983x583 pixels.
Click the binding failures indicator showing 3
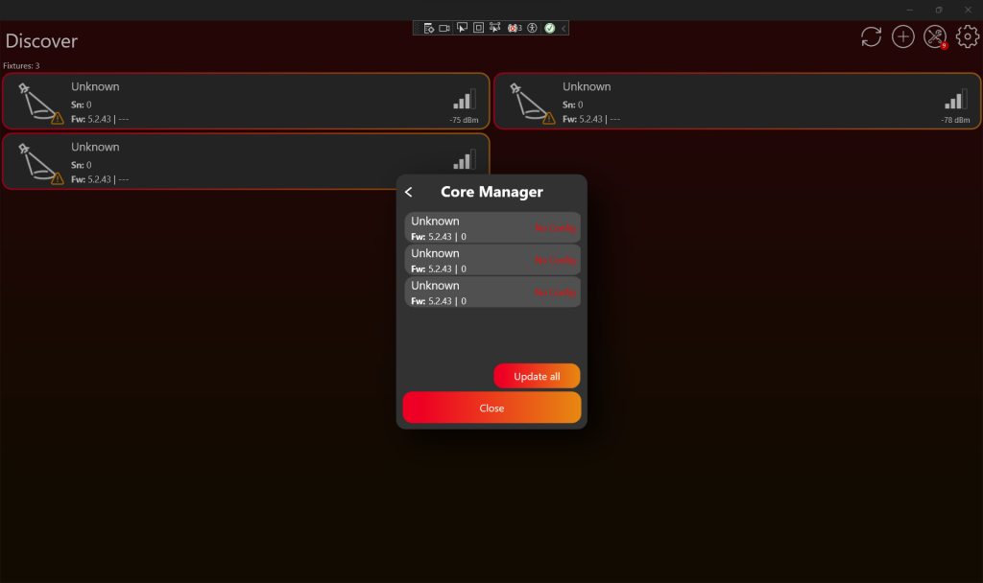click(515, 28)
